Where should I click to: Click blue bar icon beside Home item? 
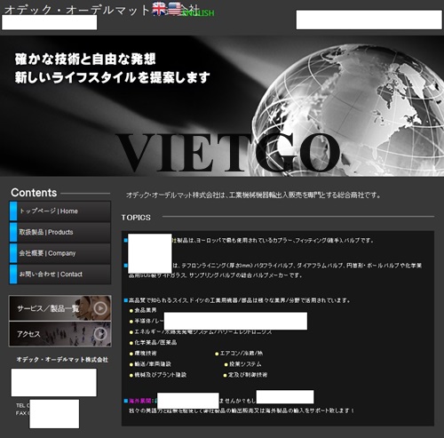13,211
